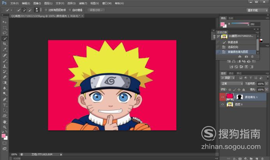
Task: Hide the 图层 0 layer
Action: [x=222, y=104]
